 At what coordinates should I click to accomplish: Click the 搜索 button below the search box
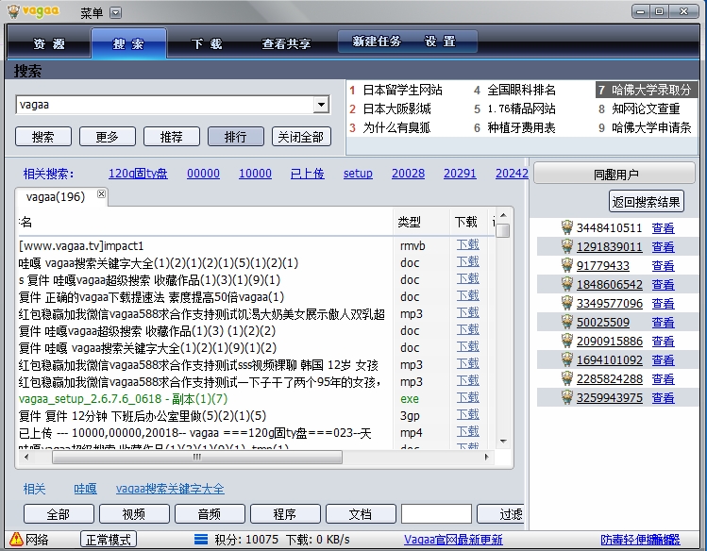click(x=43, y=137)
